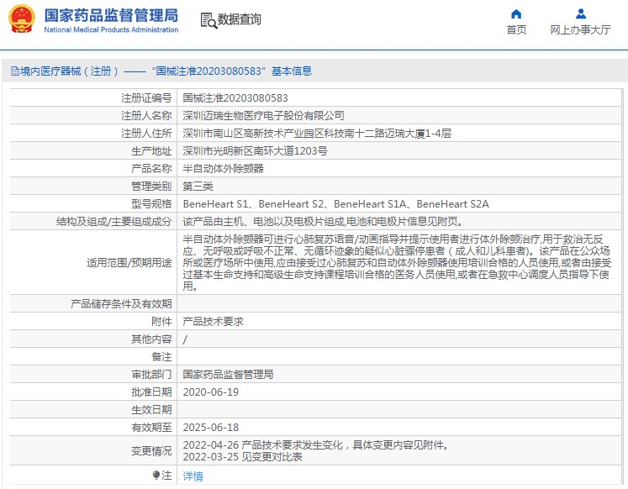
Task: Select 注册证编号 value 国械注准20203080583
Action: point(235,98)
